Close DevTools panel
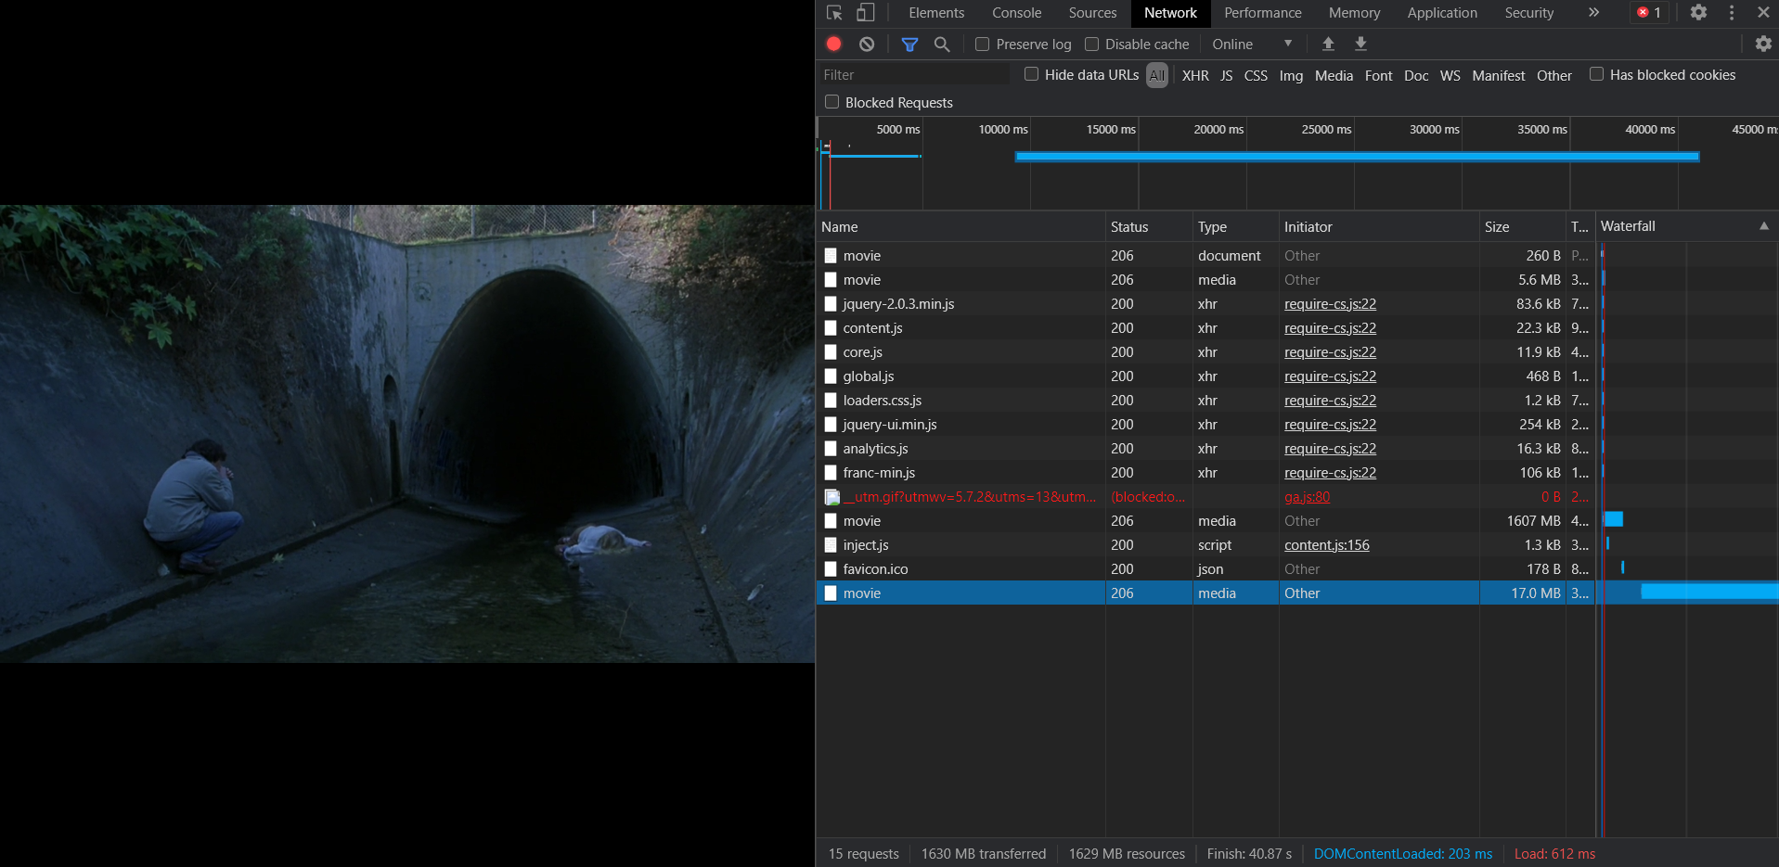This screenshot has height=867, width=1779. coord(1763,13)
